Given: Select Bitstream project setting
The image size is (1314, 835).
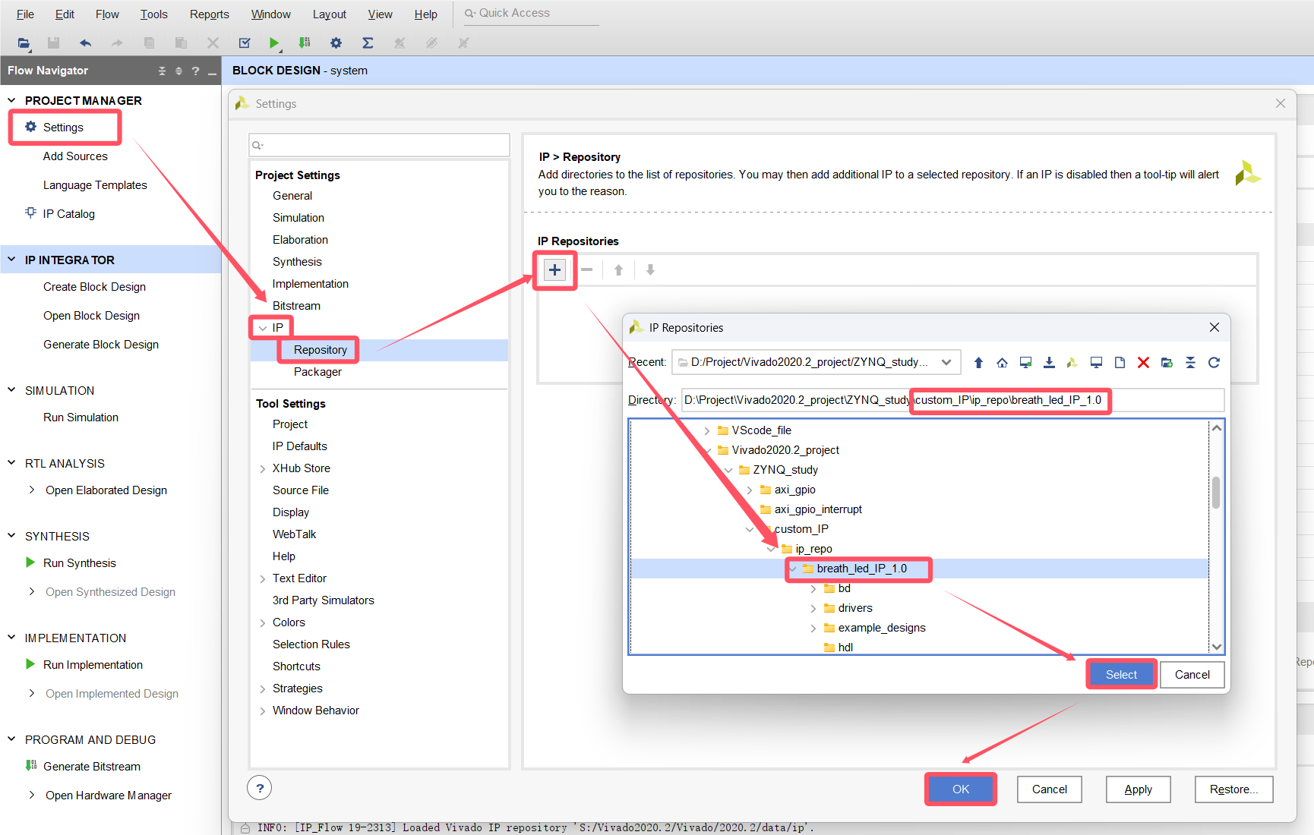Looking at the screenshot, I should pos(296,306).
